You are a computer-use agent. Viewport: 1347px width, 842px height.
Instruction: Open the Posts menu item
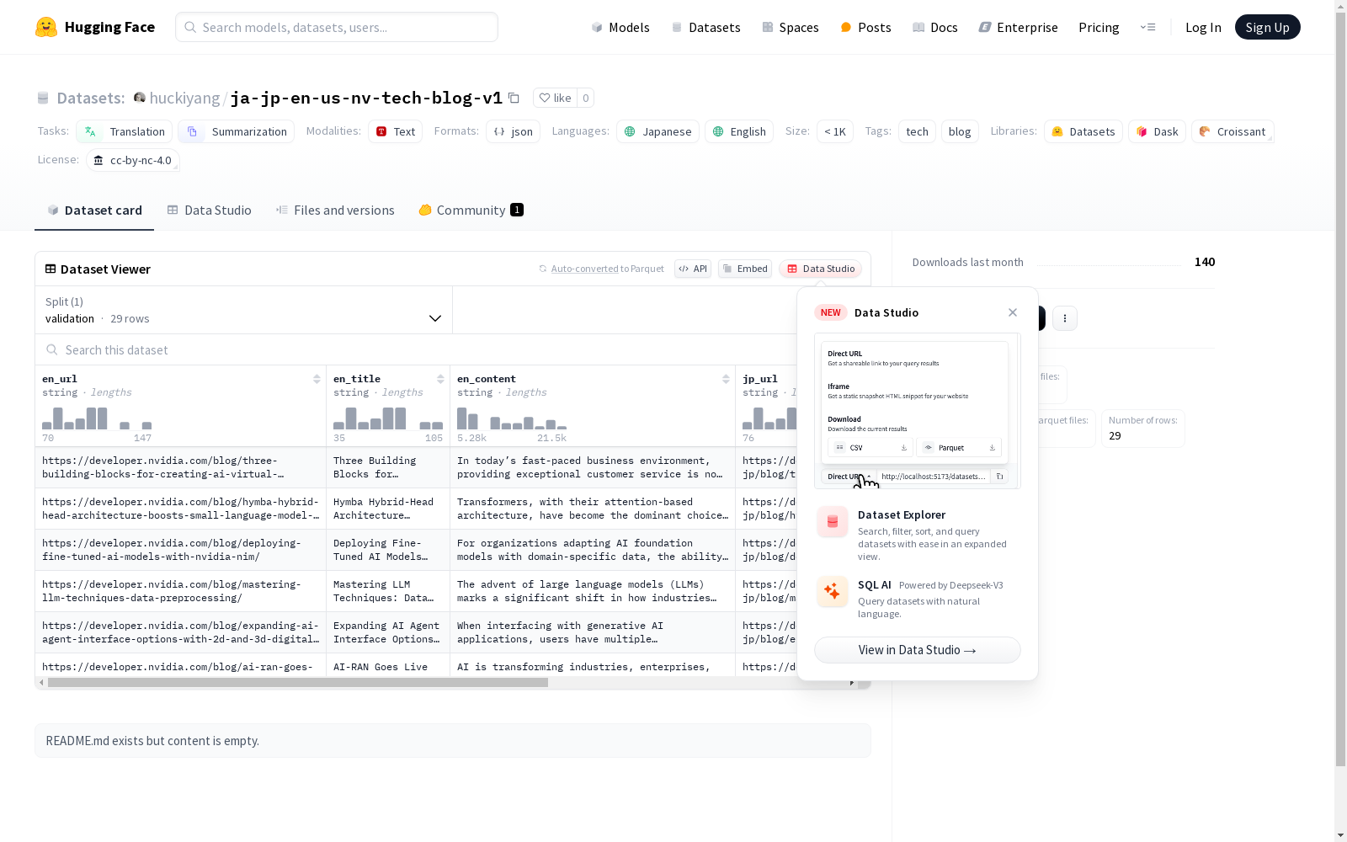click(865, 27)
